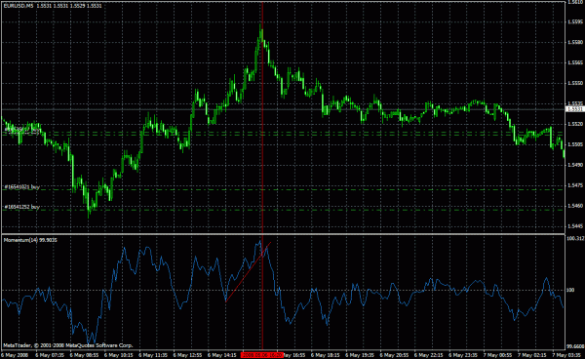
Task: Click the 1.5445 price scale label
Action: 575,226
